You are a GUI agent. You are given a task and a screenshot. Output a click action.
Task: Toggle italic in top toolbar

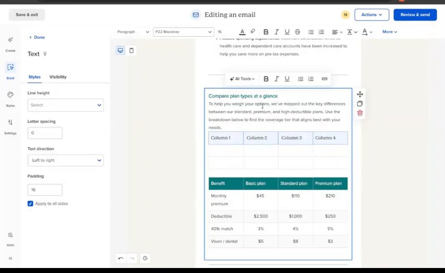pos(276,32)
